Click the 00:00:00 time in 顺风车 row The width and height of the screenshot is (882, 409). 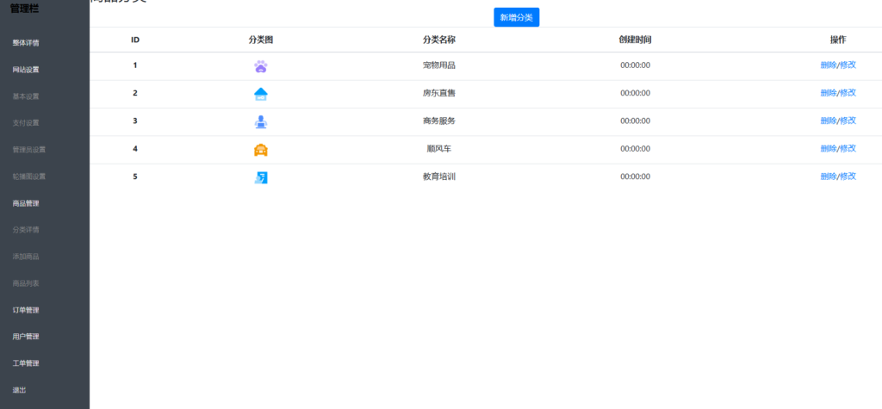pyautogui.click(x=635, y=148)
